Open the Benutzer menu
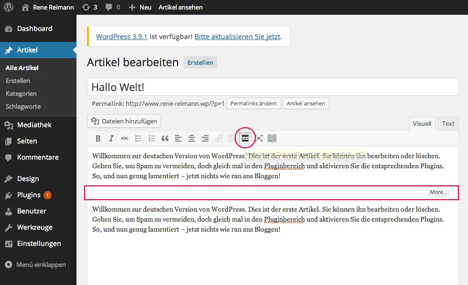The height and width of the screenshot is (285, 468). pos(38,211)
